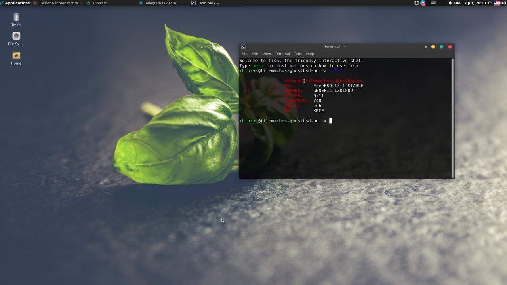Open the Tabs menu in Terminal
This screenshot has height=285, width=507.
298,54
